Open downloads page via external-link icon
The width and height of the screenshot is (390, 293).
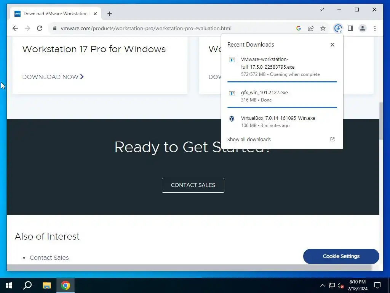point(332,139)
